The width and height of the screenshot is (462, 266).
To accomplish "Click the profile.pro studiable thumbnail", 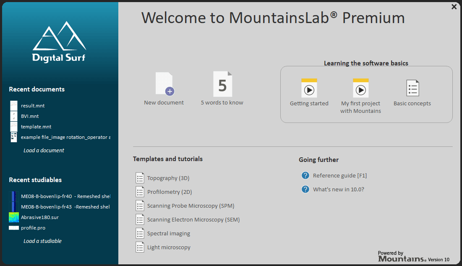I will point(13,228).
